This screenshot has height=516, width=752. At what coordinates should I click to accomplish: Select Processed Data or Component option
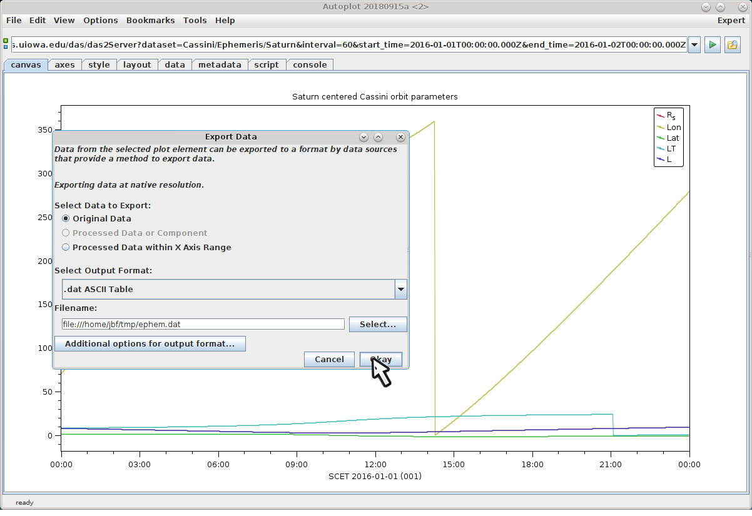point(66,233)
